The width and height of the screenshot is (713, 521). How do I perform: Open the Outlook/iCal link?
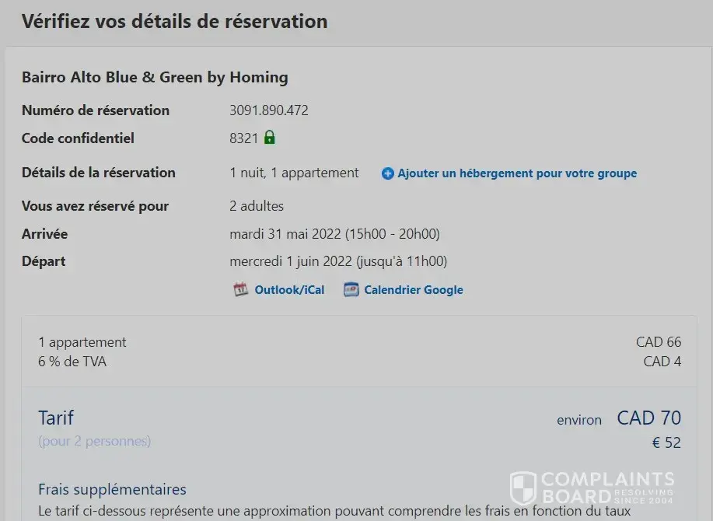[290, 289]
